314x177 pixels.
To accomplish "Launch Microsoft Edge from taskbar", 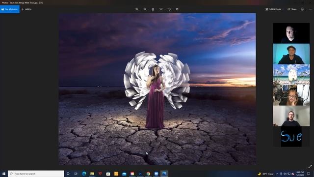I will coord(84,174).
